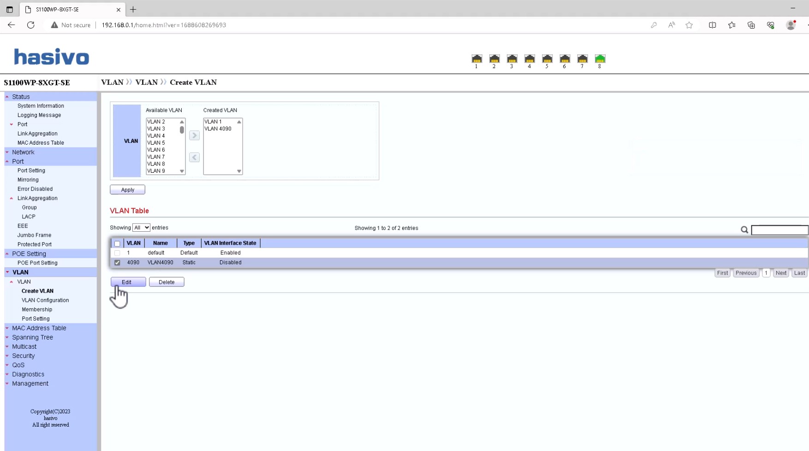Image resolution: width=809 pixels, height=451 pixels.
Task: Click the VLAN table search magnifier icon
Action: pyautogui.click(x=744, y=229)
